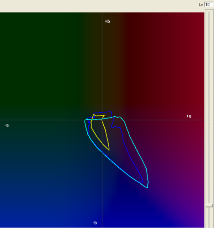Click the L= label beside the input field
Screen dimensions: 214x228
coord(201,5)
